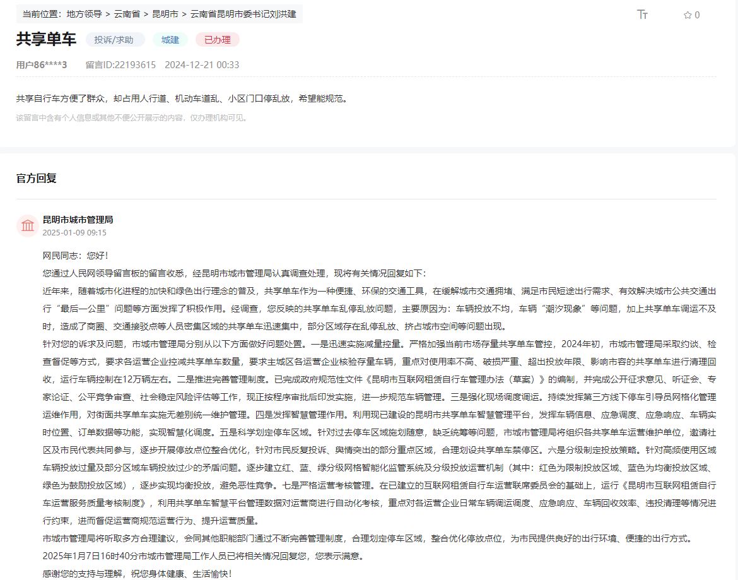Open 云南省昆明市委书记刘洪建 breadcrumb page

tap(243, 14)
